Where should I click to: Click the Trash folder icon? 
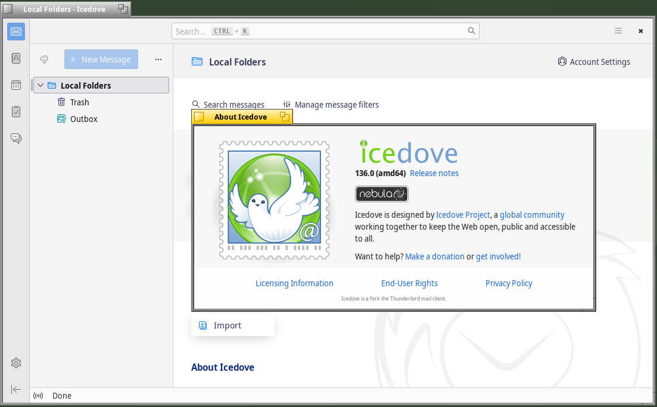pyautogui.click(x=61, y=102)
